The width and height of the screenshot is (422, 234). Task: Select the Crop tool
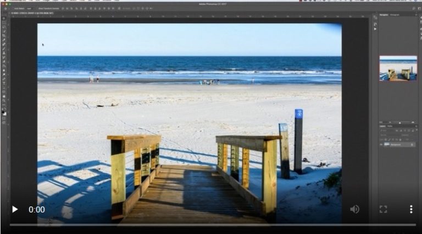coord(4,36)
